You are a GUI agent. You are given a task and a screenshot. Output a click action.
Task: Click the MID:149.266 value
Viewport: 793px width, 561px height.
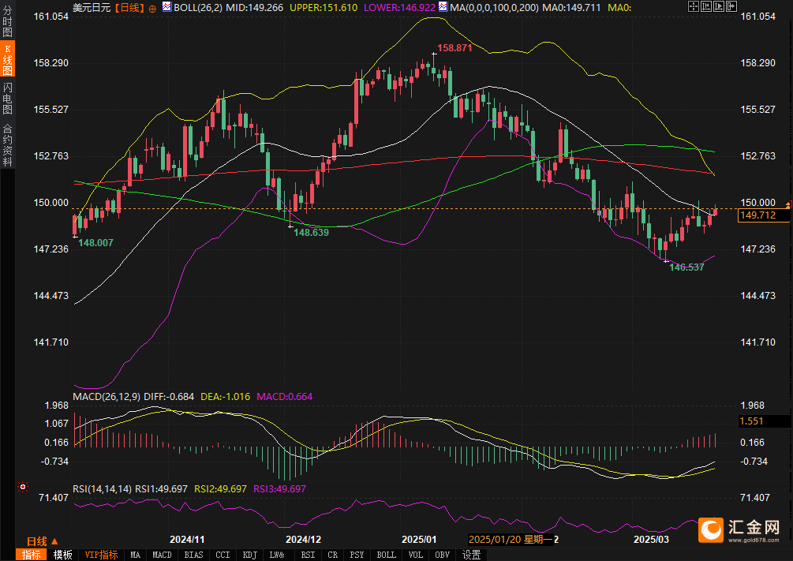click(254, 8)
